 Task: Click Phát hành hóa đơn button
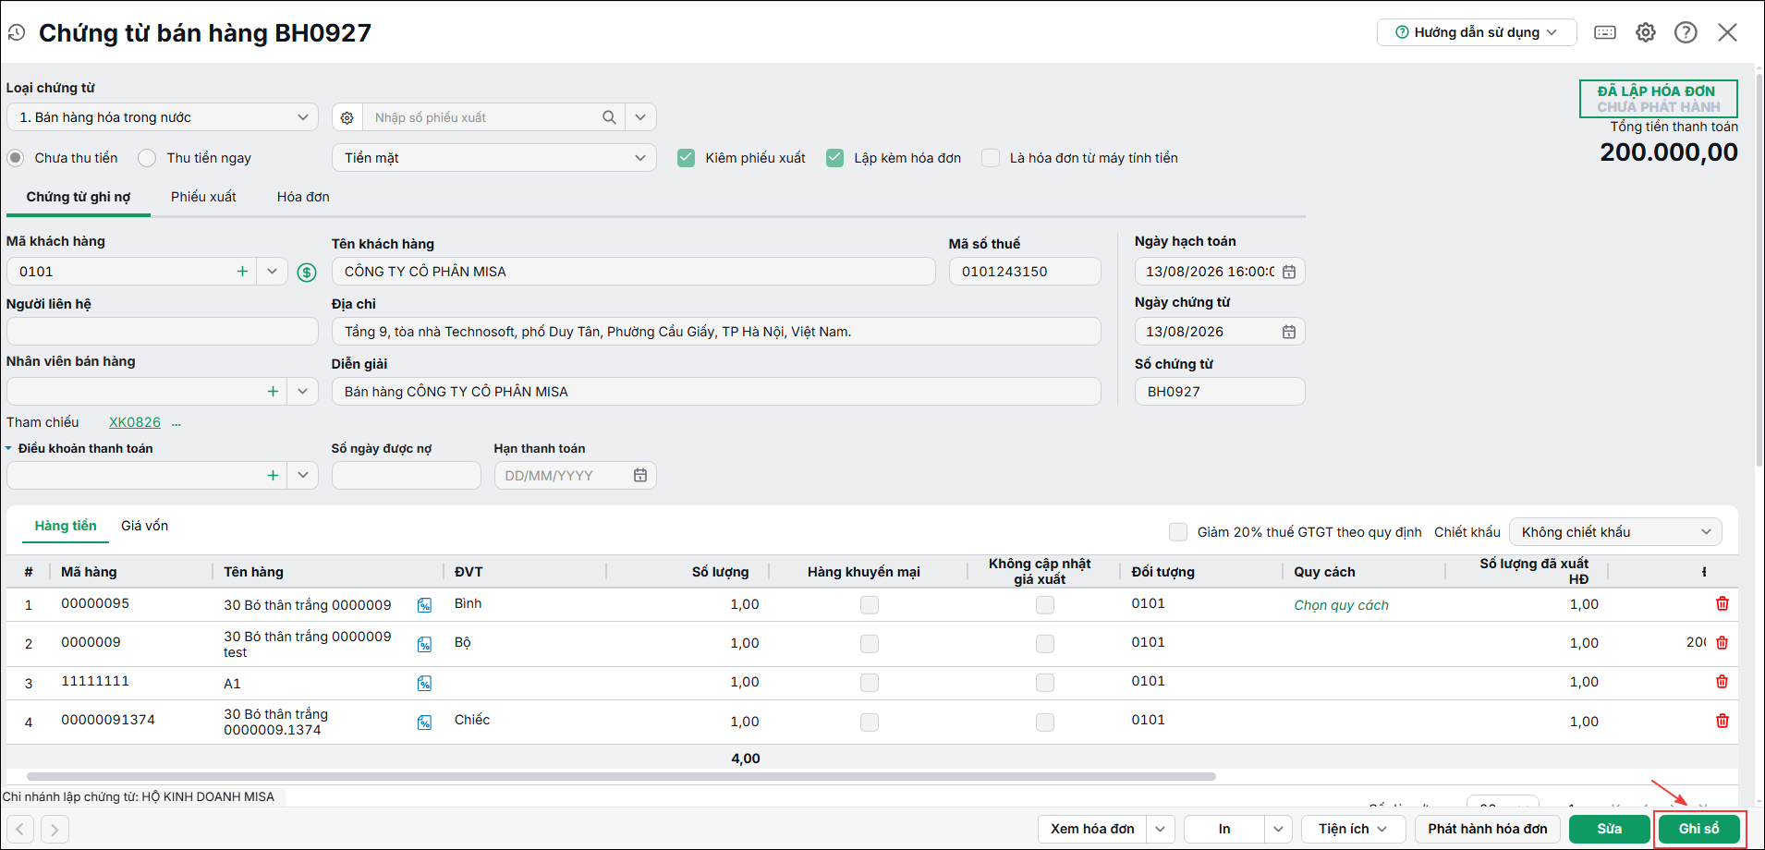pyautogui.click(x=1488, y=829)
